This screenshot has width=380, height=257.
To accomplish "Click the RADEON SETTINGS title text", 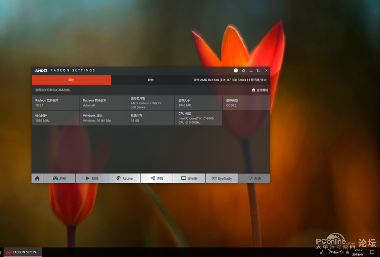I will (x=73, y=70).
